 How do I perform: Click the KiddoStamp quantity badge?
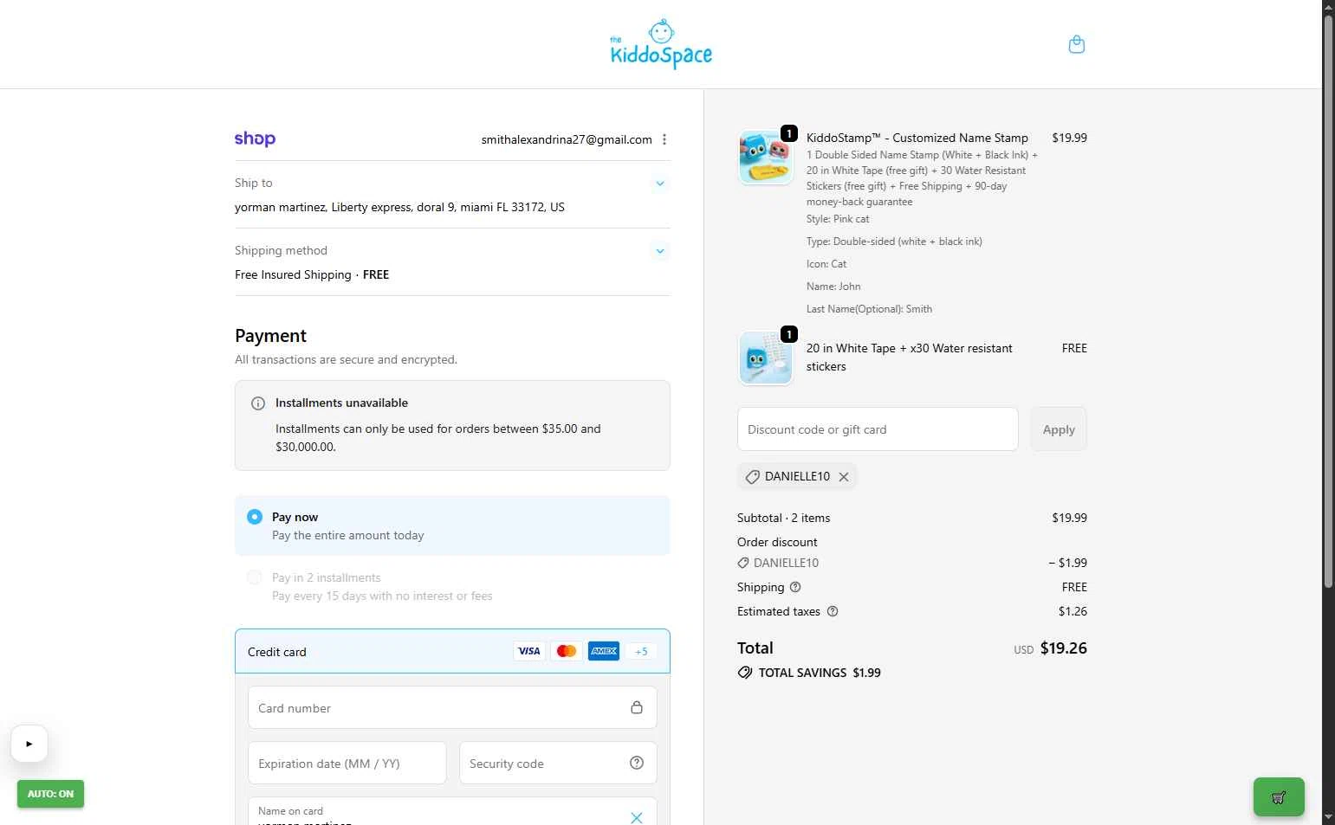[x=789, y=133]
